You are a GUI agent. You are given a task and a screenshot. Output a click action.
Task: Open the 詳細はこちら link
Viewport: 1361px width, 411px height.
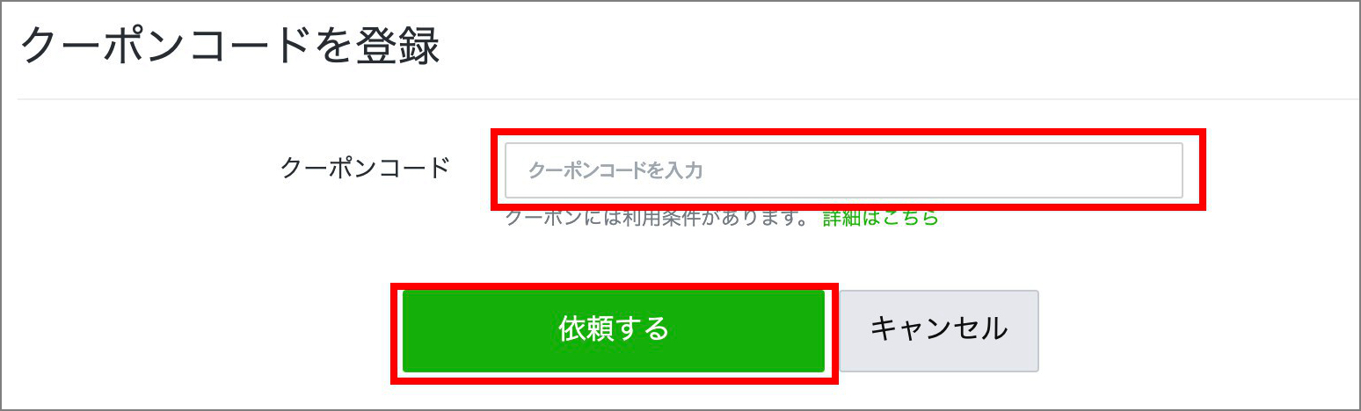pos(881,218)
